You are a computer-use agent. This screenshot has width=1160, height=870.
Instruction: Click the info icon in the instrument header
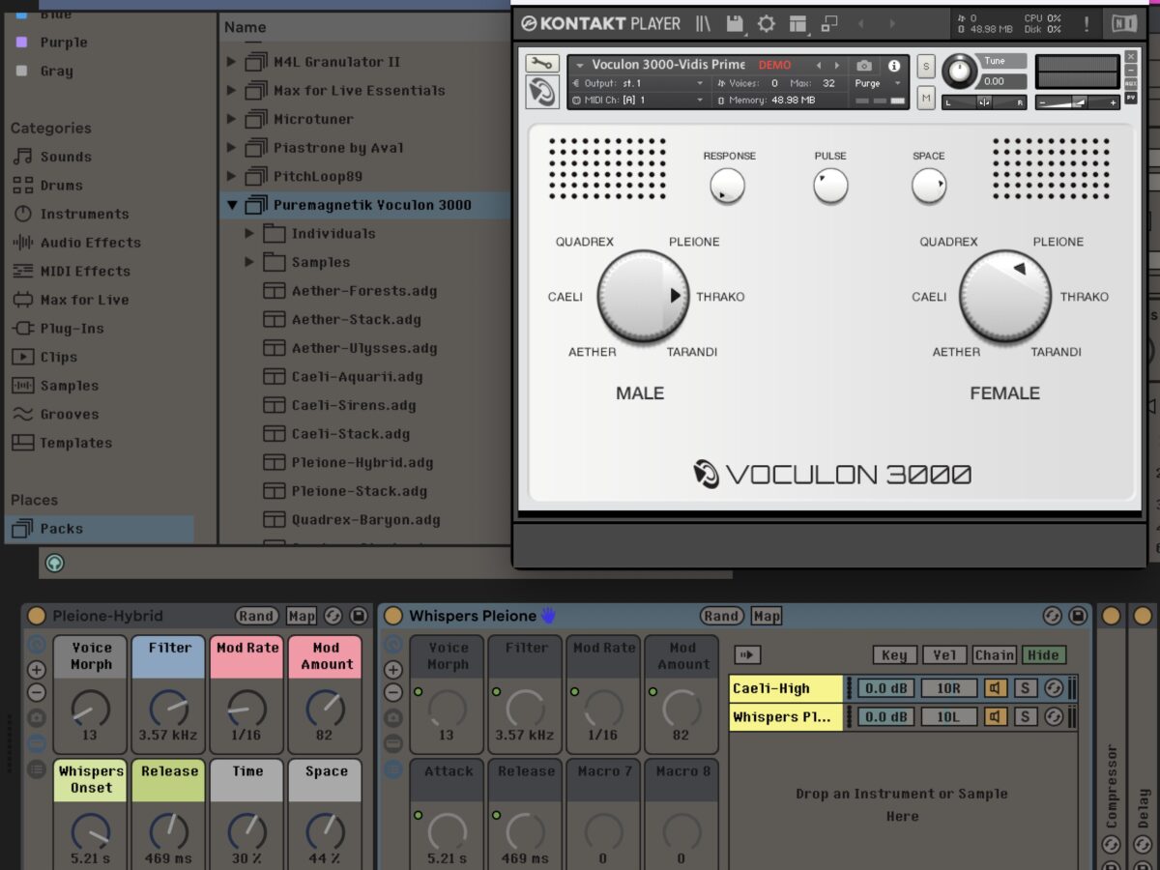pos(894,66)
